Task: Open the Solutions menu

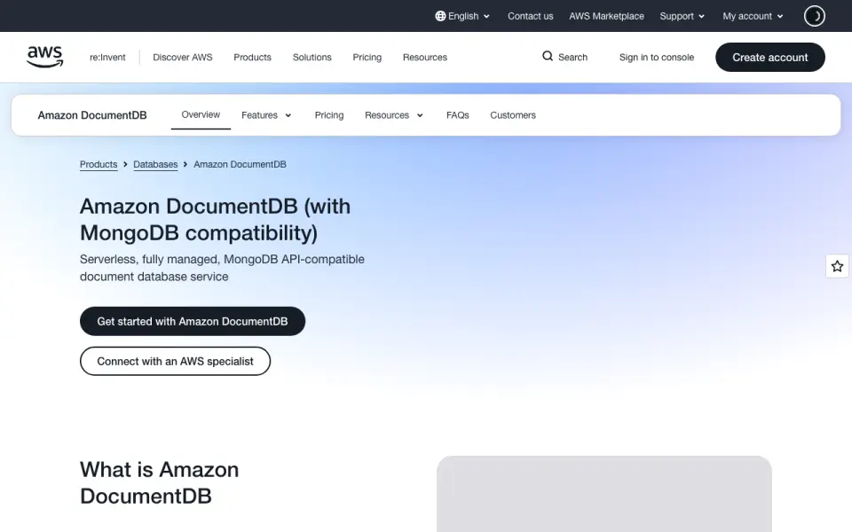Action: coord(312,57)
